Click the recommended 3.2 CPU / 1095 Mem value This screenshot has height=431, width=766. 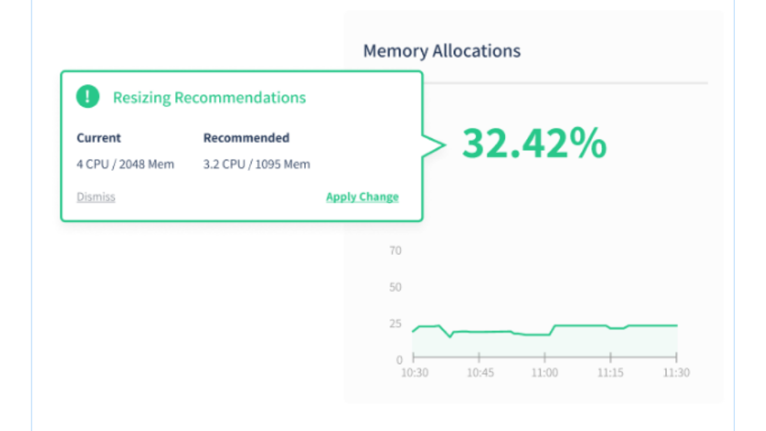pyautogui.click(x=257, y=164)
